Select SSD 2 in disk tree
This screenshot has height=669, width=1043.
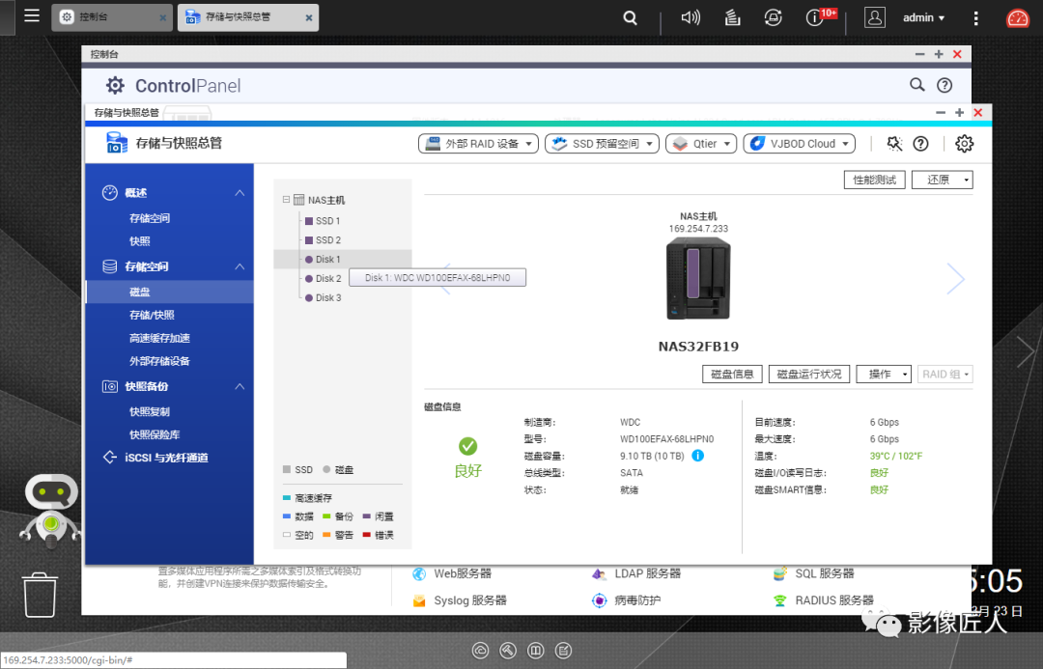(x=327, y=240)
